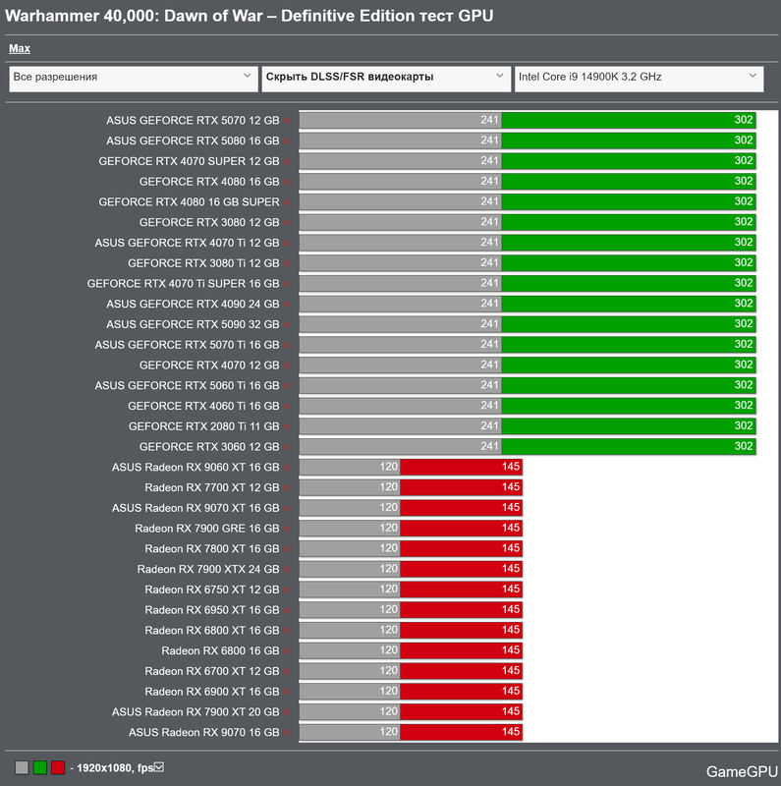The image size is (781, 786).
Task: Remove ASUS GEFORCE RTX 5070 12 GB row via red X
Action: click(x=286, y=121)
